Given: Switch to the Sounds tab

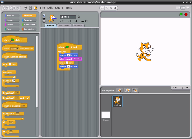Looking at the screenshot, I should point(78,26).
